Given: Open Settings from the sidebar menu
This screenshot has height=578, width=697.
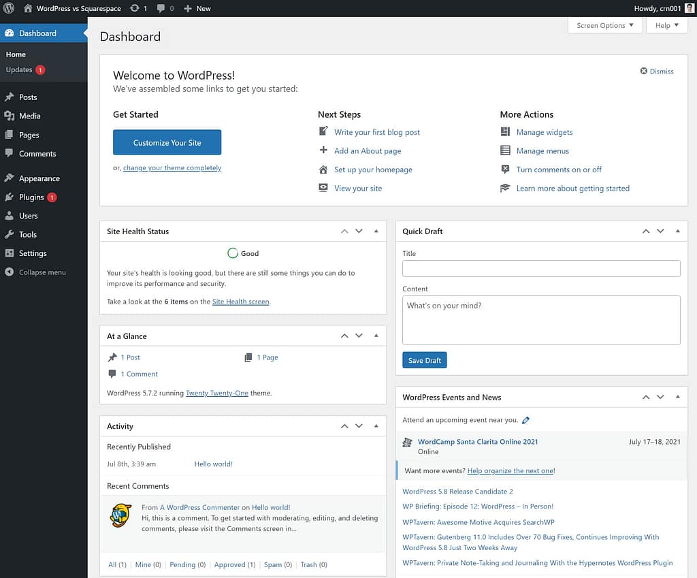Looking at the screenshot, I should click(10, 253).
